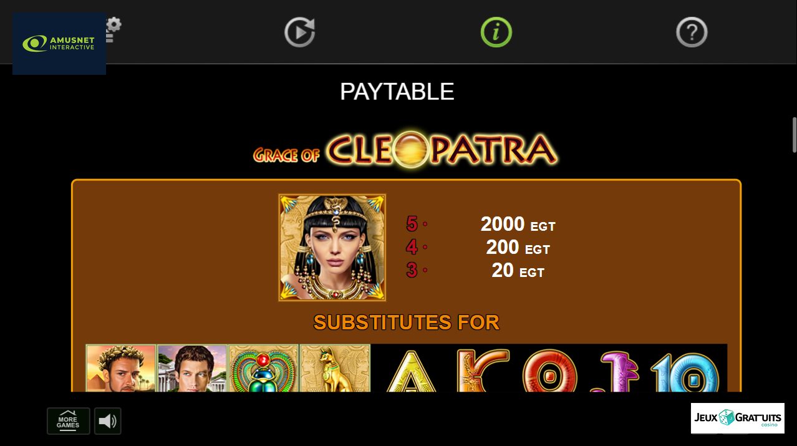Click the autoplay circular arrow icon
Viewport: 797px width, 446px height.
point(300,32)
